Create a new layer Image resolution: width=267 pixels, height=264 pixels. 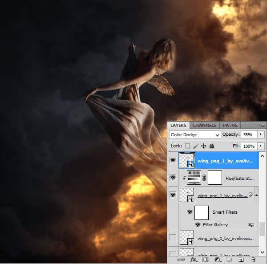pyautogui.click(x=241, y=259)
